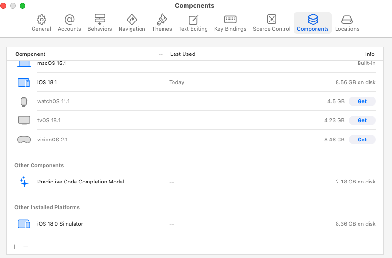
Task: Click the iOS 18.1 device icon
Action: [x=24, y=83]
